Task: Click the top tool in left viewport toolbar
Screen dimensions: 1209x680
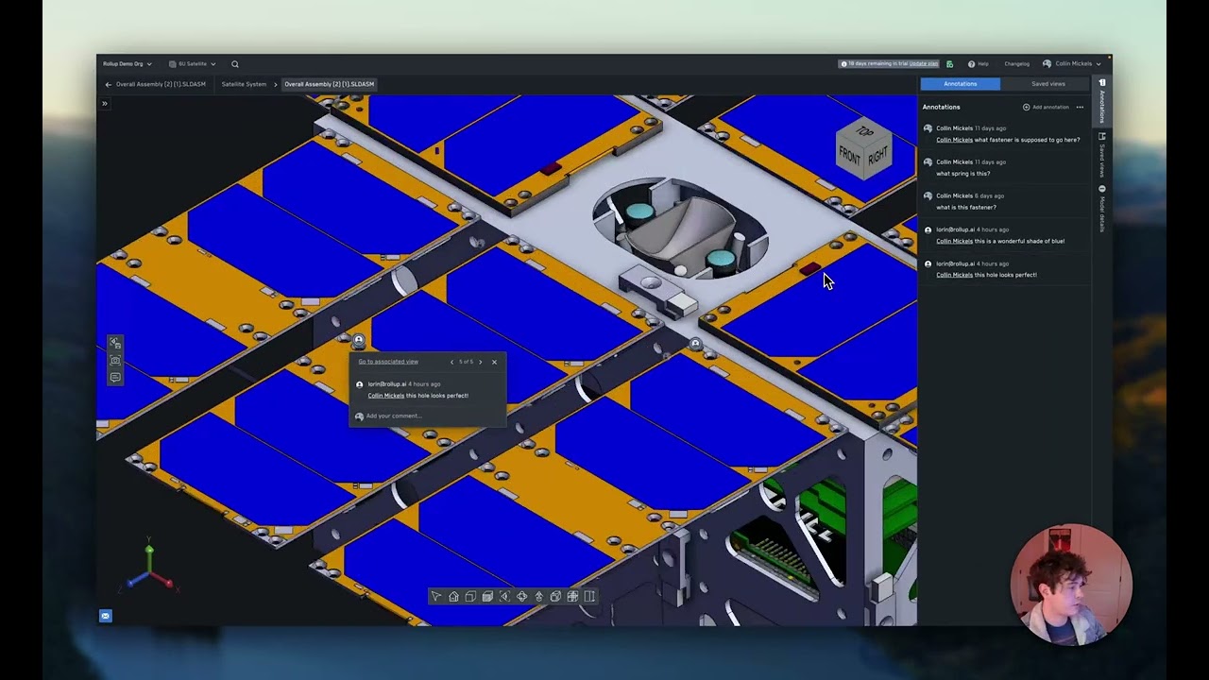Action: [x=115, y=343]
